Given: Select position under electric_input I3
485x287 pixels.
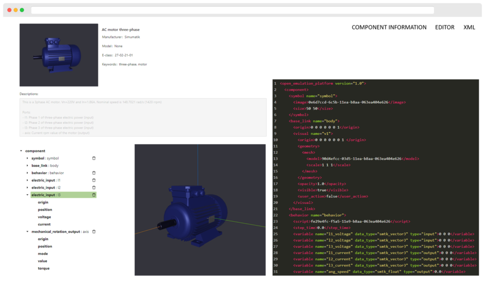Looking at the screenshot, I should 45,210.
